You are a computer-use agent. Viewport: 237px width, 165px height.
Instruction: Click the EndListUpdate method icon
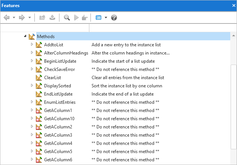39,94
